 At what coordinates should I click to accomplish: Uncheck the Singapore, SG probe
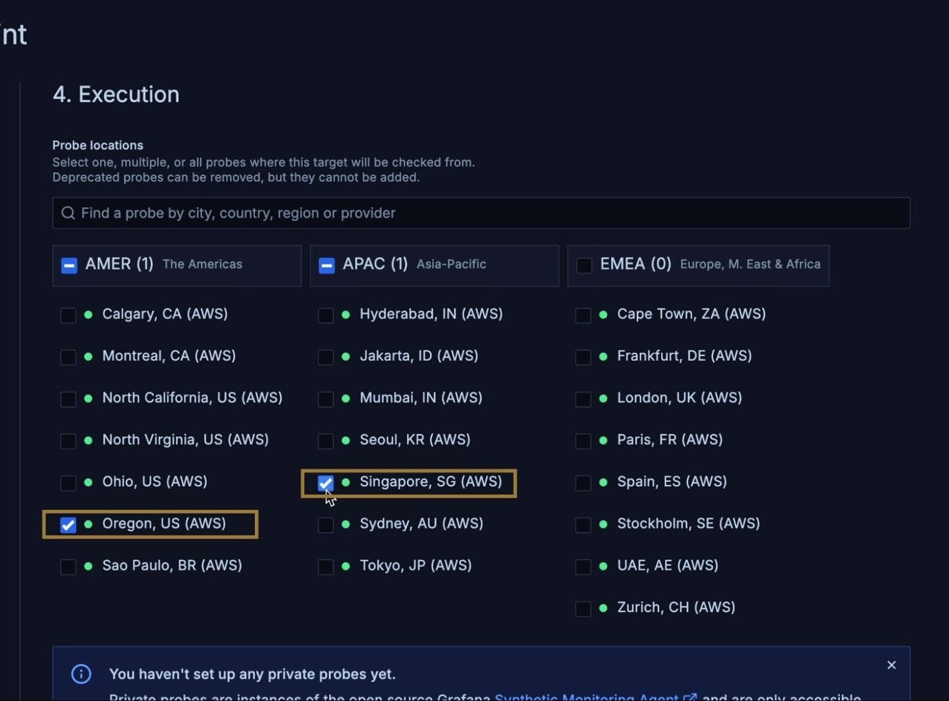click(325, 483)
